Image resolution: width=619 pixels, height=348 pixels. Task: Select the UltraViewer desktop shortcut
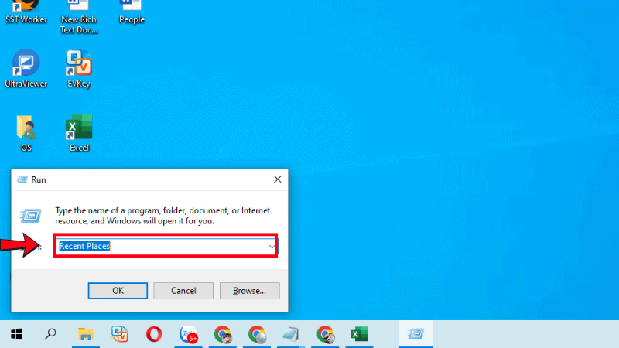coord(26,68)
